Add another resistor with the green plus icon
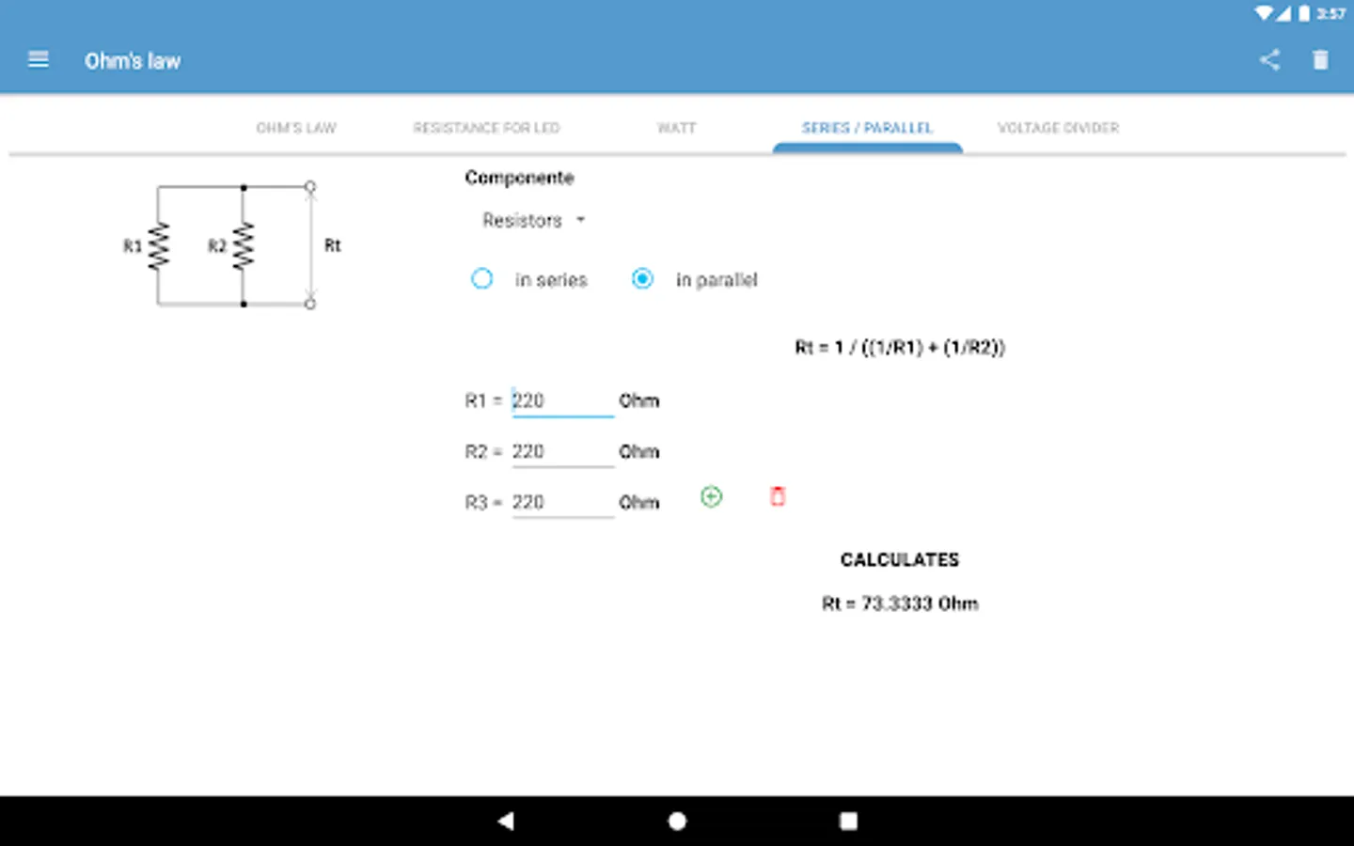This screenshot has height=846, width=1354. point(712,496)
